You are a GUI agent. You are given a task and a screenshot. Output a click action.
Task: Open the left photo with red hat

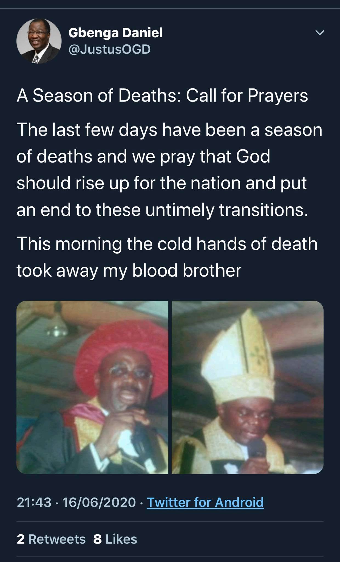point(92,387)
